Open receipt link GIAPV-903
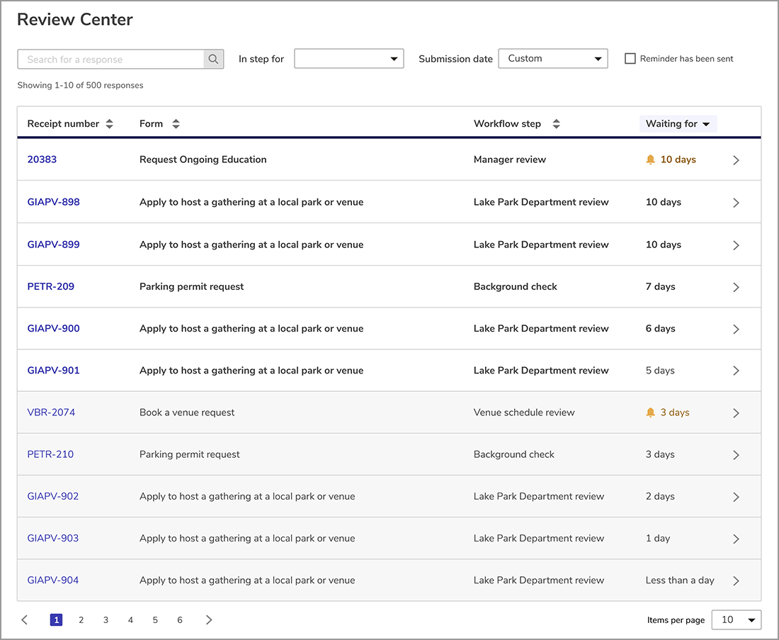 pos(52,538)
